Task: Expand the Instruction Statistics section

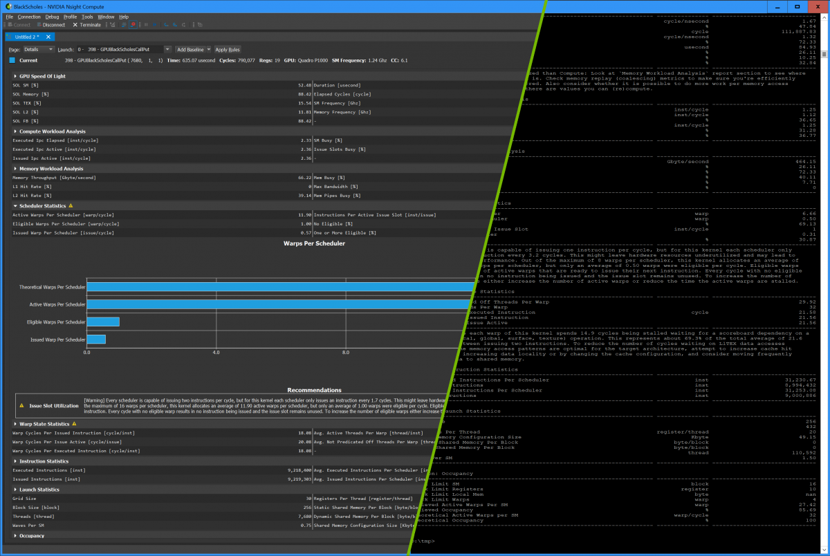Action: pyautogui.click(x=15, y=461)
